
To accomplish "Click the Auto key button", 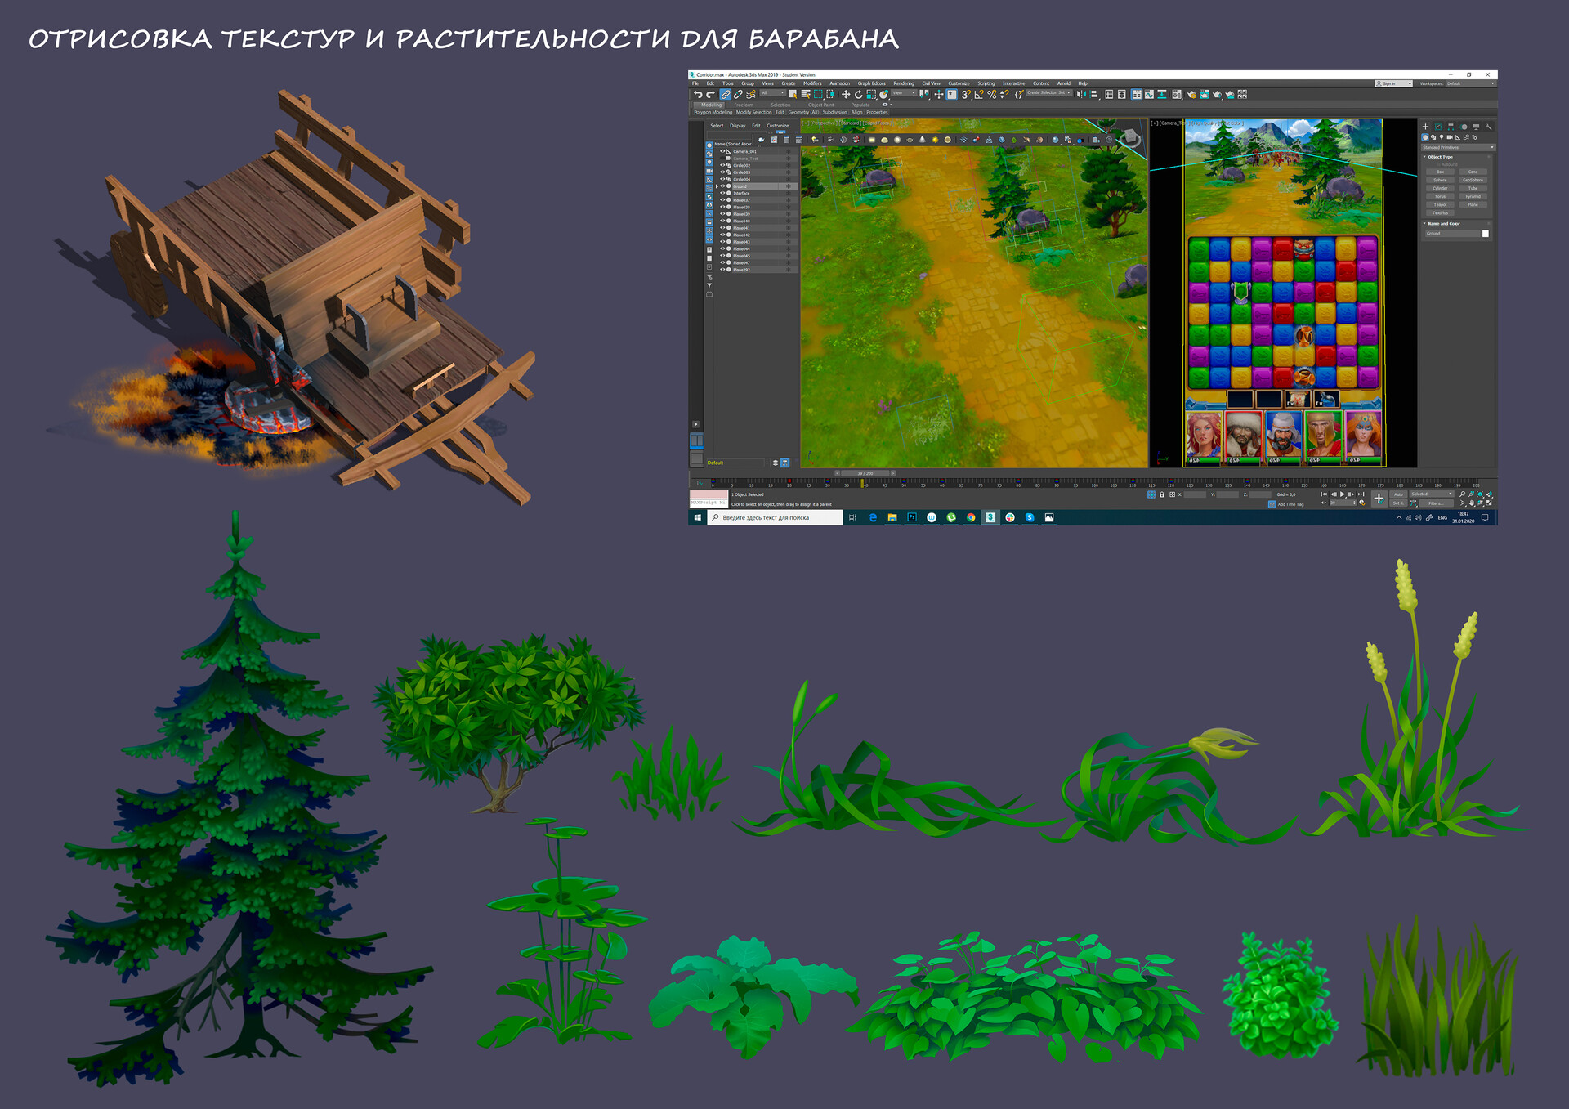I will [1398, 494].
